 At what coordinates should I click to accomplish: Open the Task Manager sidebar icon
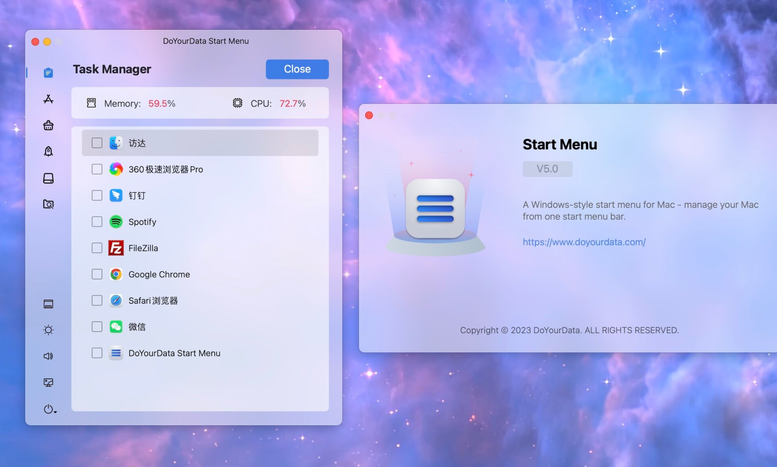coord(48,73)
